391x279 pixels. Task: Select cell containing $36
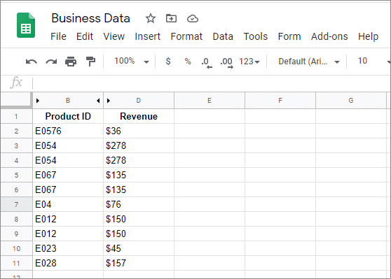[139, 131]
